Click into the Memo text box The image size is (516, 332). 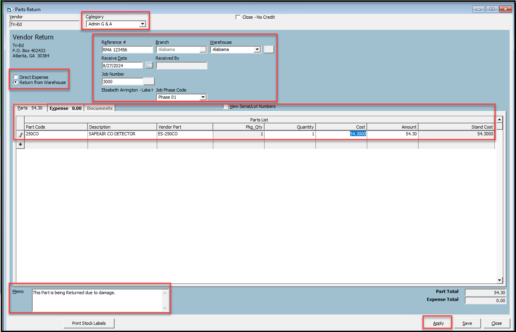[97, 300]
